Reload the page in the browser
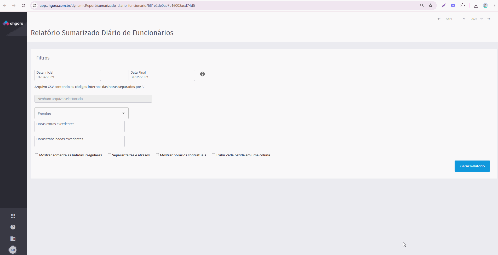Screen dimensions: 498x255 [23, 5]
